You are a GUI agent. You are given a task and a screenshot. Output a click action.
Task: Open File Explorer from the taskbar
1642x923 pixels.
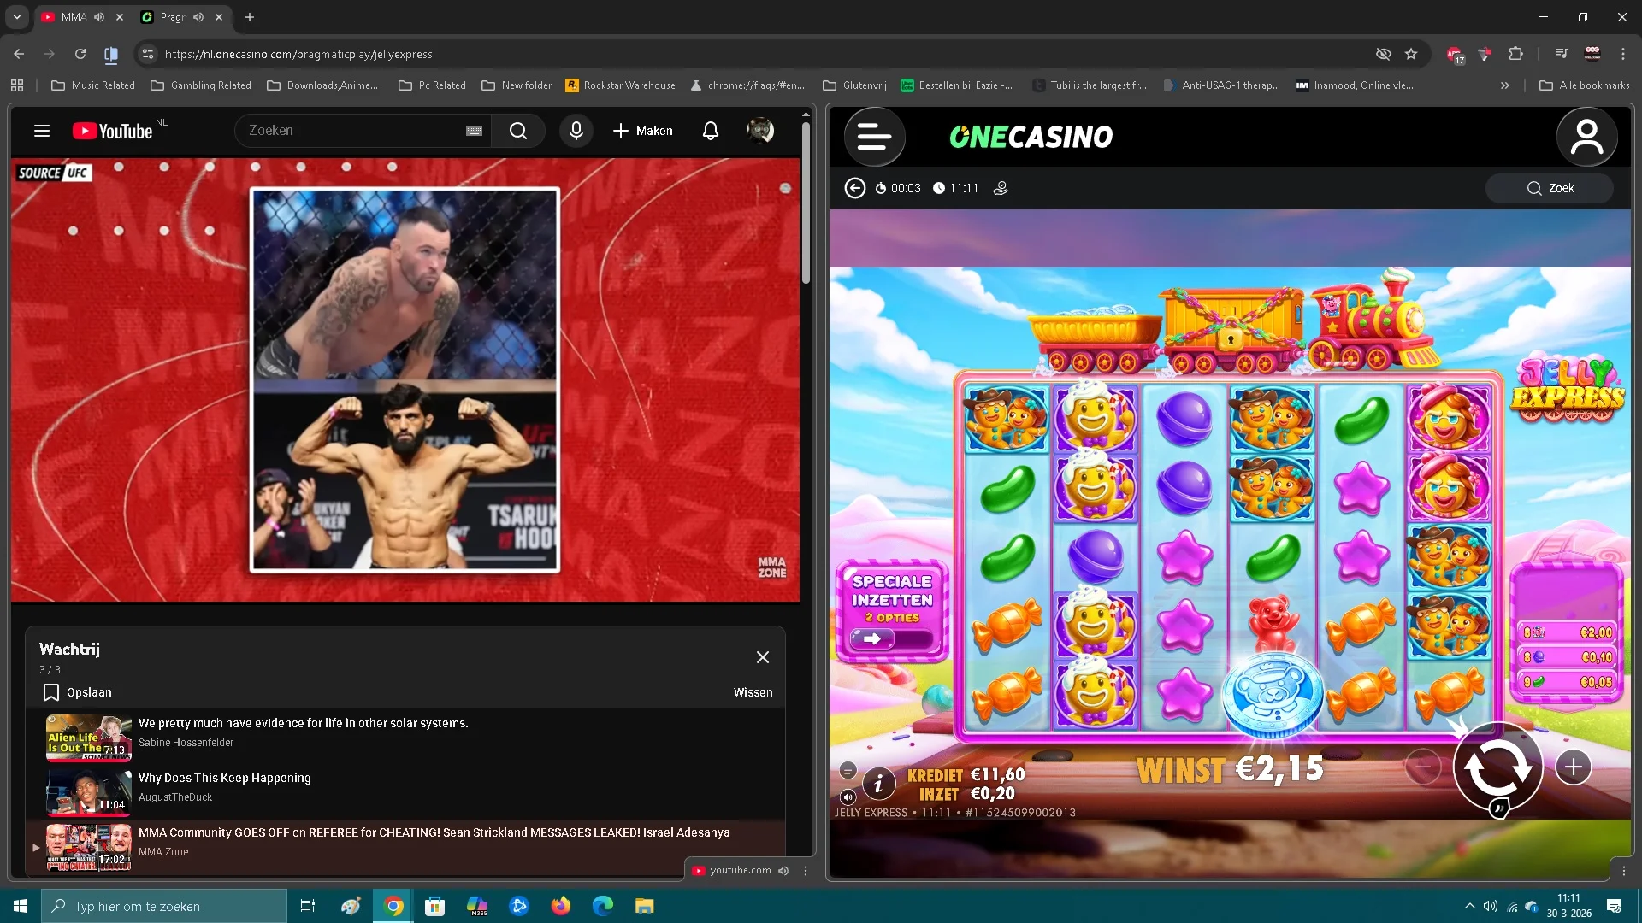click(644, 906)
